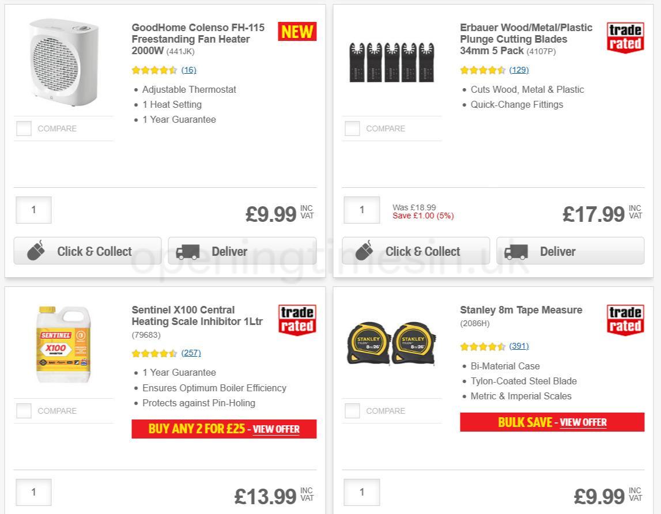Click the NEW badge on GoodHome Colenso heater
This screenshot has width=661, height=514.
[x=296, y=32]
